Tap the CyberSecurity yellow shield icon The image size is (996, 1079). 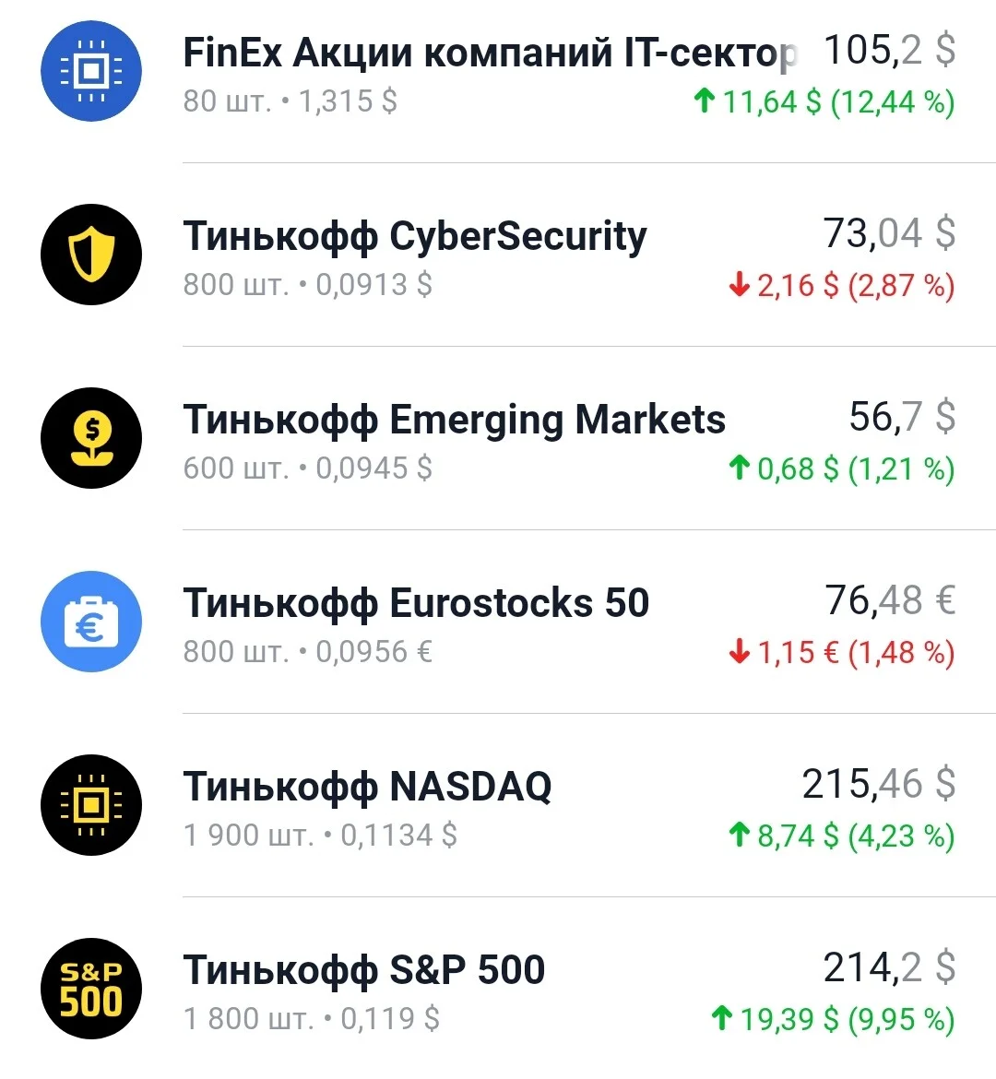click(91, 255)
